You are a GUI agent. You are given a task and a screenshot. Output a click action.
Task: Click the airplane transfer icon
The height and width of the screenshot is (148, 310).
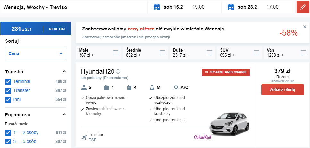(84, 137)
